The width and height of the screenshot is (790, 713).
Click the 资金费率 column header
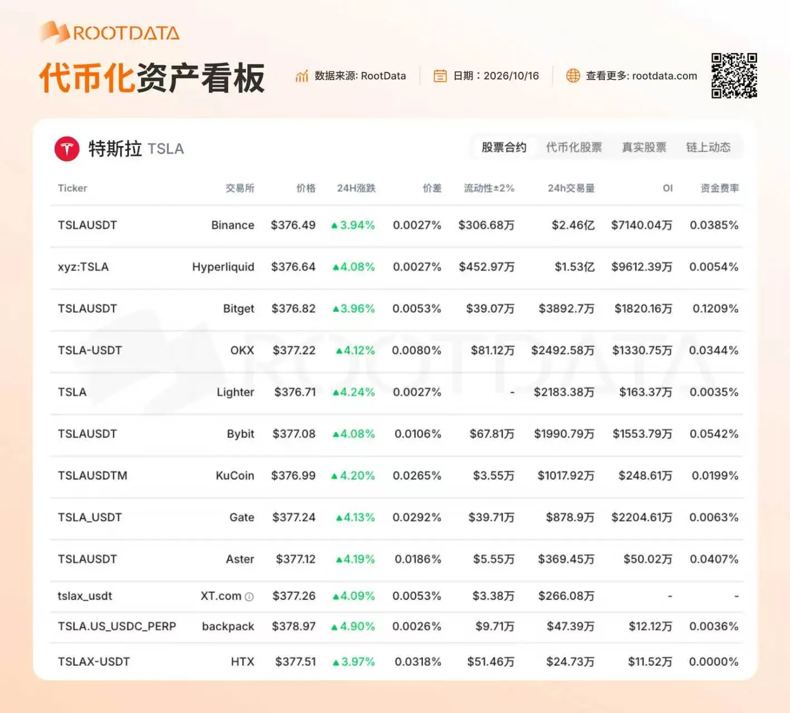pos(720,188)
